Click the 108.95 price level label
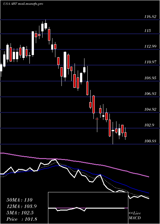This screenshot has width=160, height=224. 150,78
